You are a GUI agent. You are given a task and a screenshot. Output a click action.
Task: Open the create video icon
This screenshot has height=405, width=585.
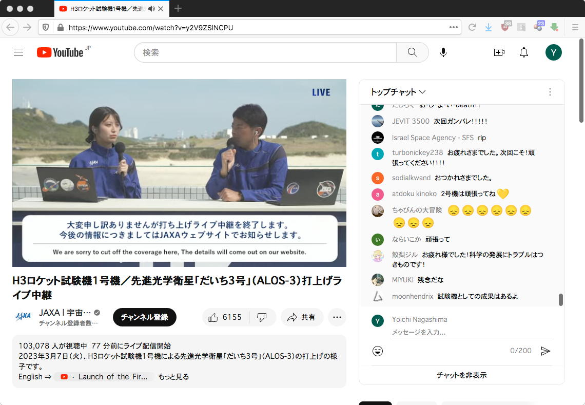[499, 52]
